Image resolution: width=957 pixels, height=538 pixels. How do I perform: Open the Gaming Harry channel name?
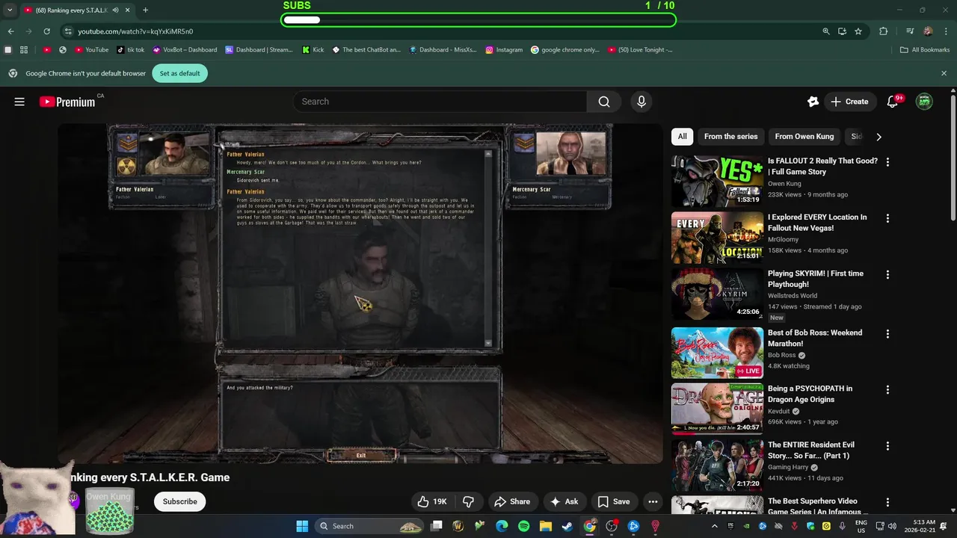790,467
